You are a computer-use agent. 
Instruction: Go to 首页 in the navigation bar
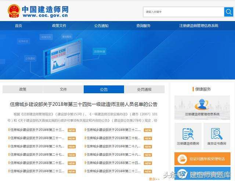point(18,26)
